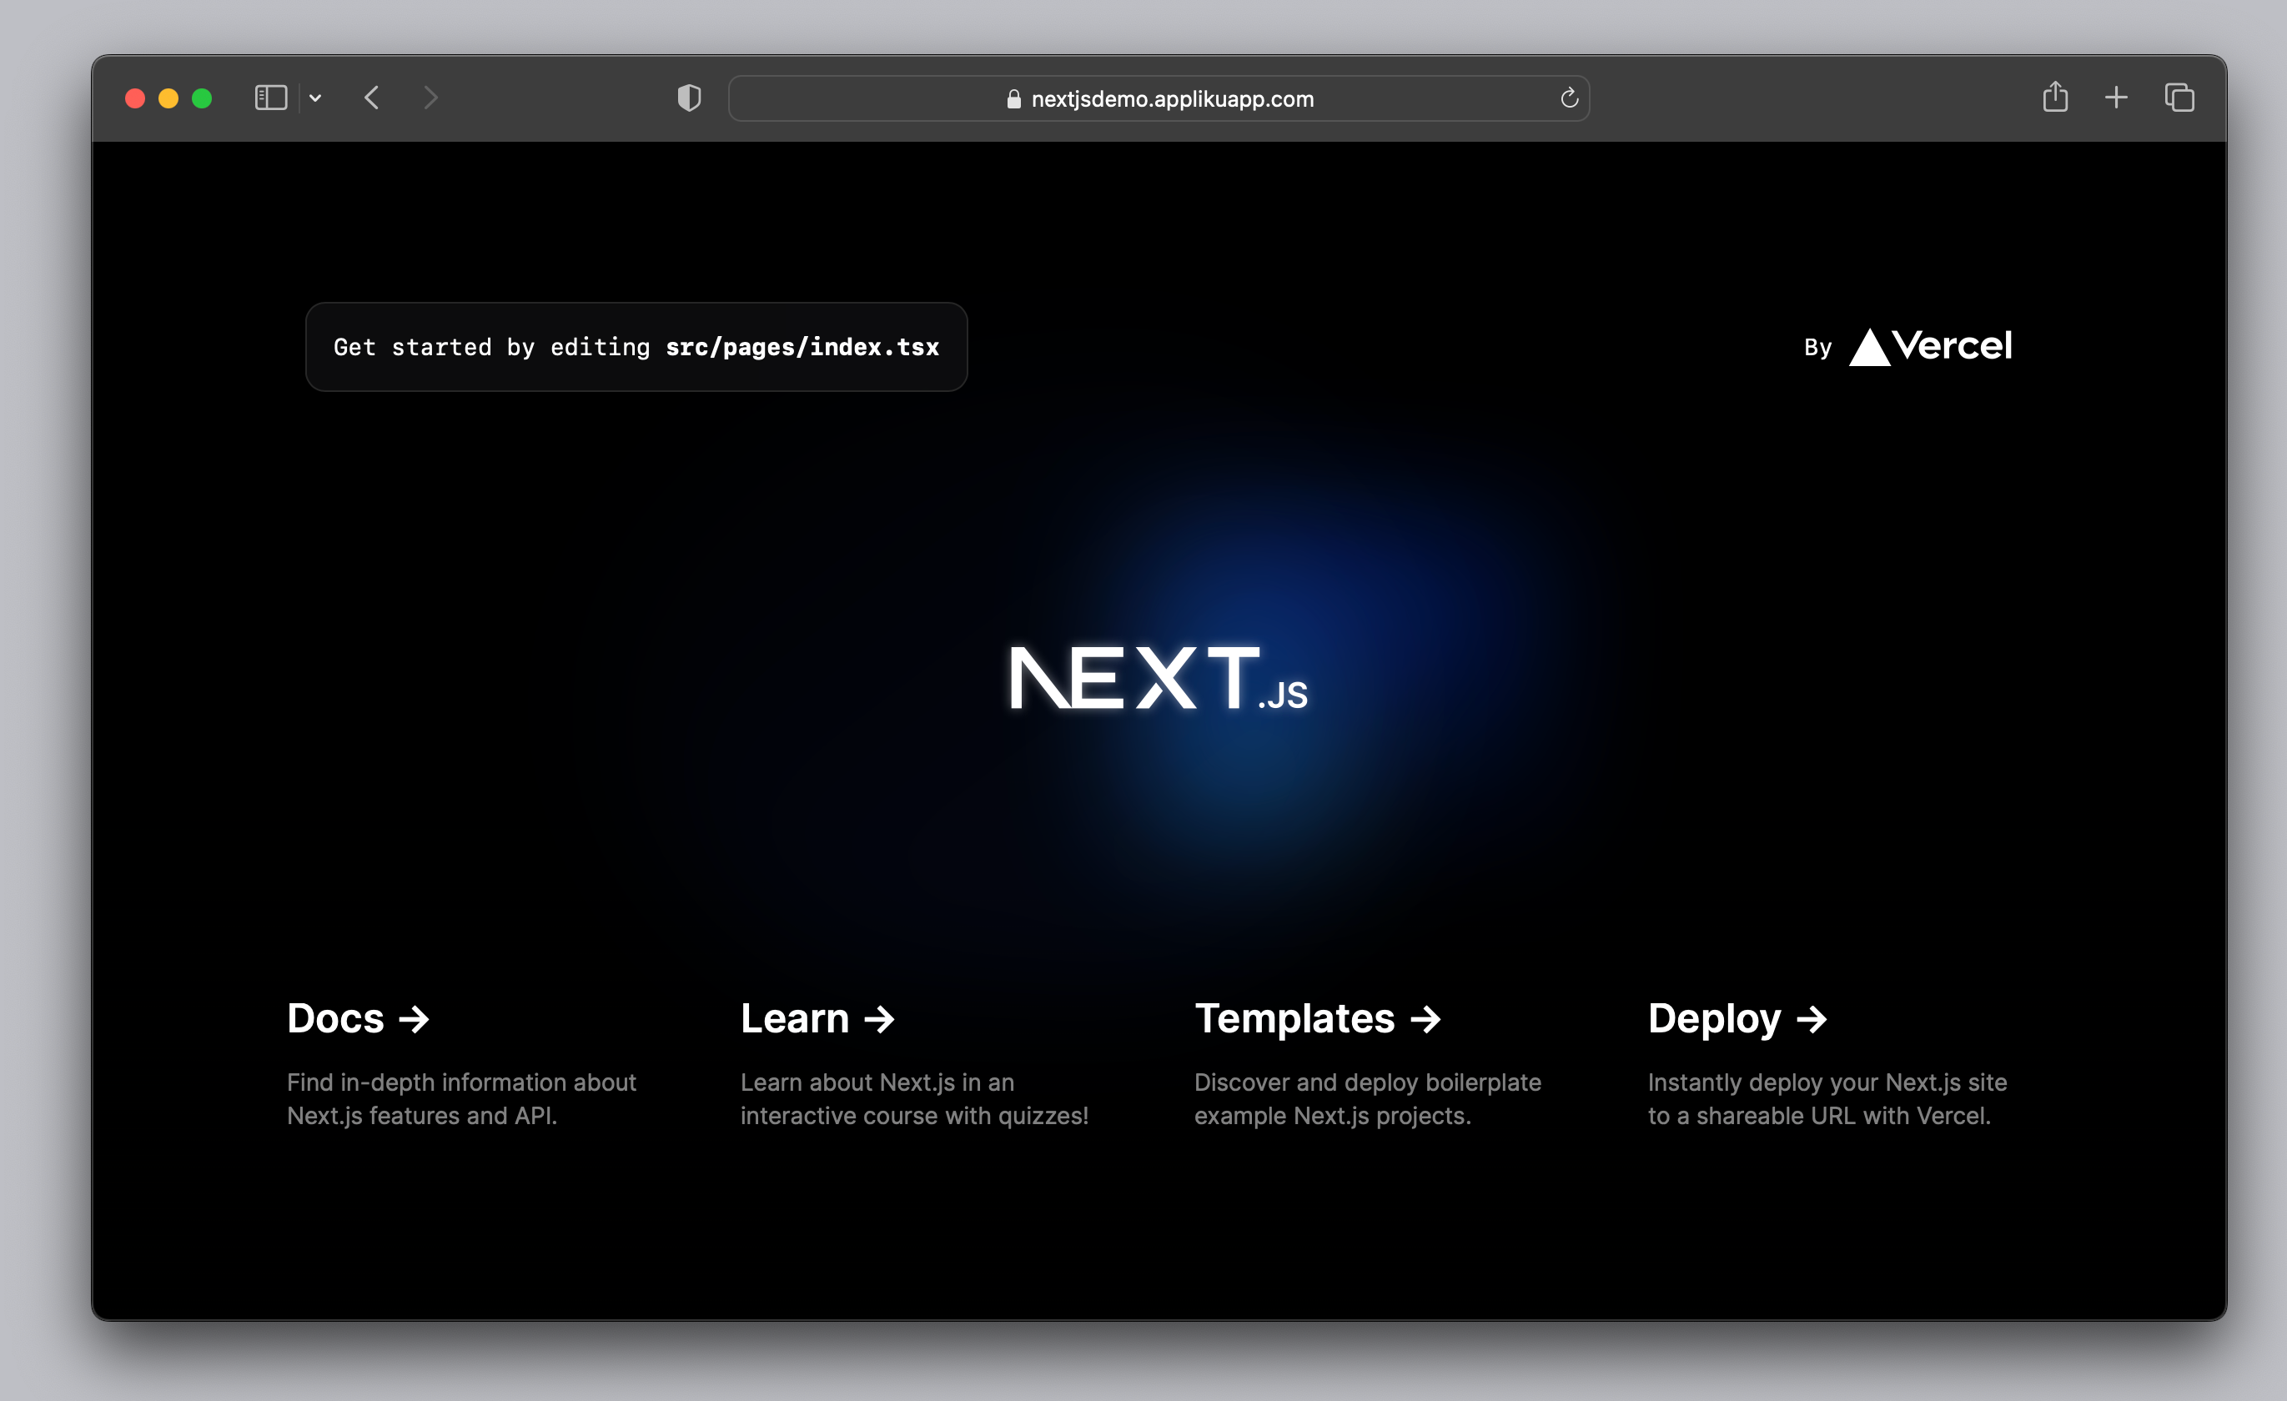Toggle the Safari sidebar button
The image size is (2287, 1401).
(x=270, y=98)
